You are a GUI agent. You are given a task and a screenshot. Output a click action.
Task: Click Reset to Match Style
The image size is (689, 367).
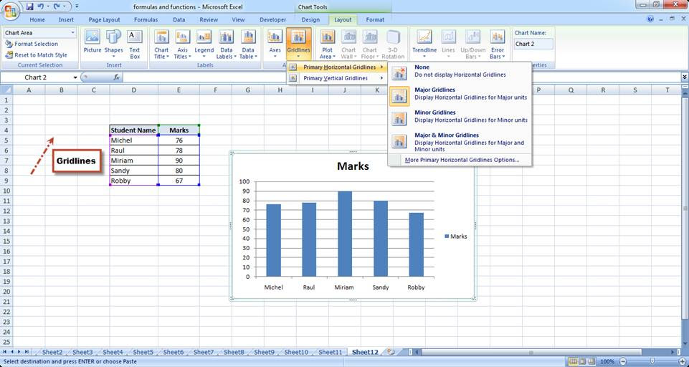pos(36,55)
